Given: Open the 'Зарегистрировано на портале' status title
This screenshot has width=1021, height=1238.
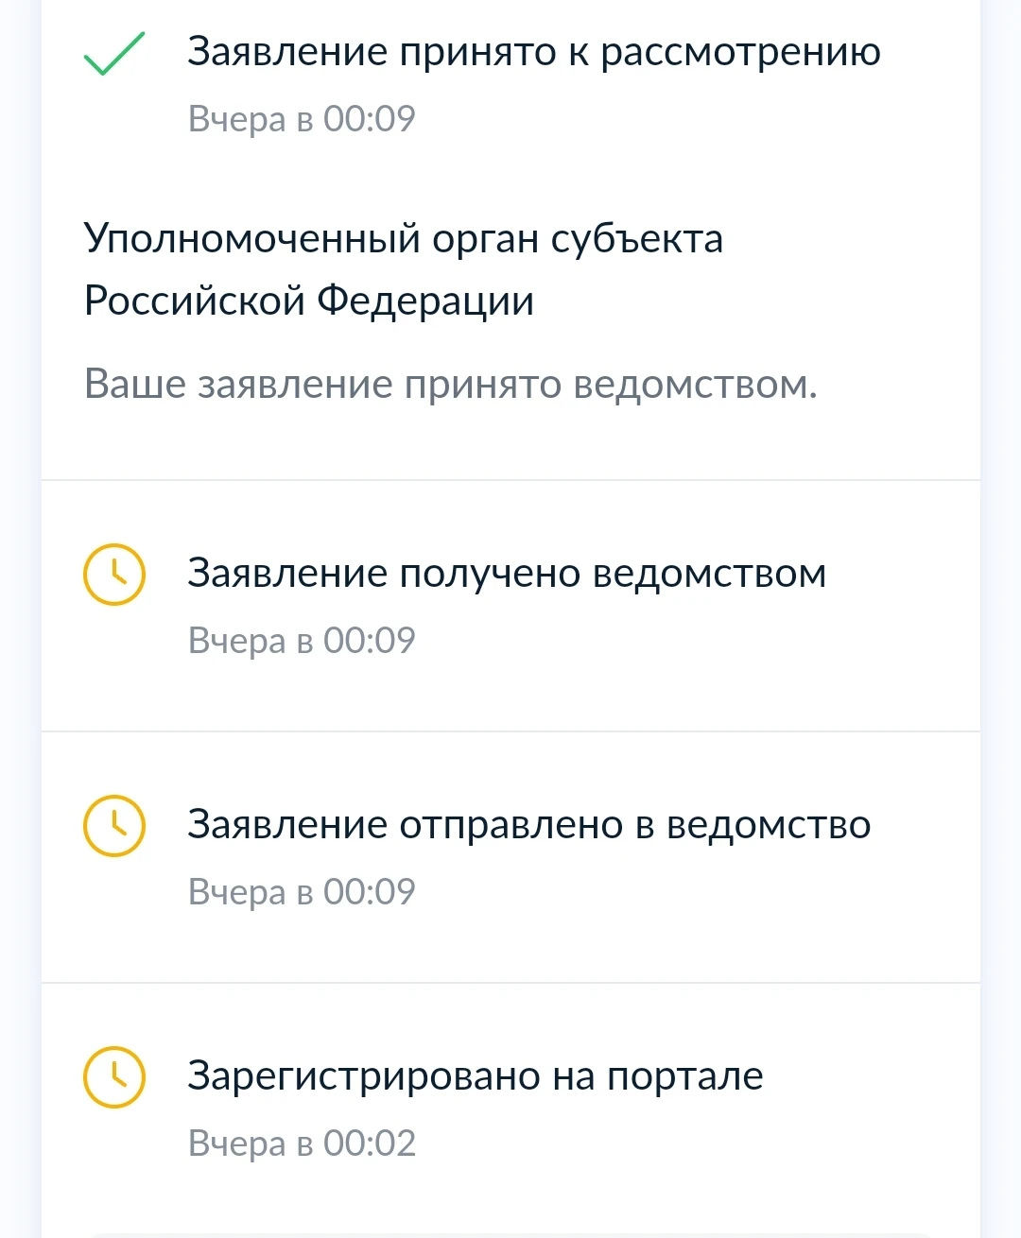Looking at the screenshot, I should [475, 1076].
